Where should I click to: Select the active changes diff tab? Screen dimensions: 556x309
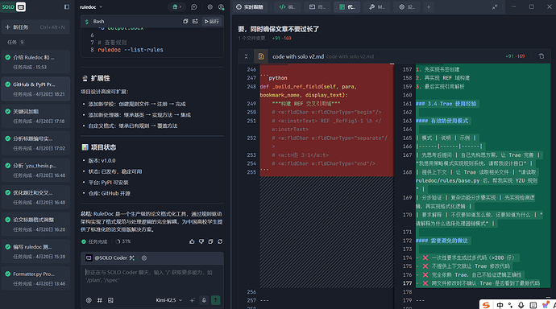(346, 7)
